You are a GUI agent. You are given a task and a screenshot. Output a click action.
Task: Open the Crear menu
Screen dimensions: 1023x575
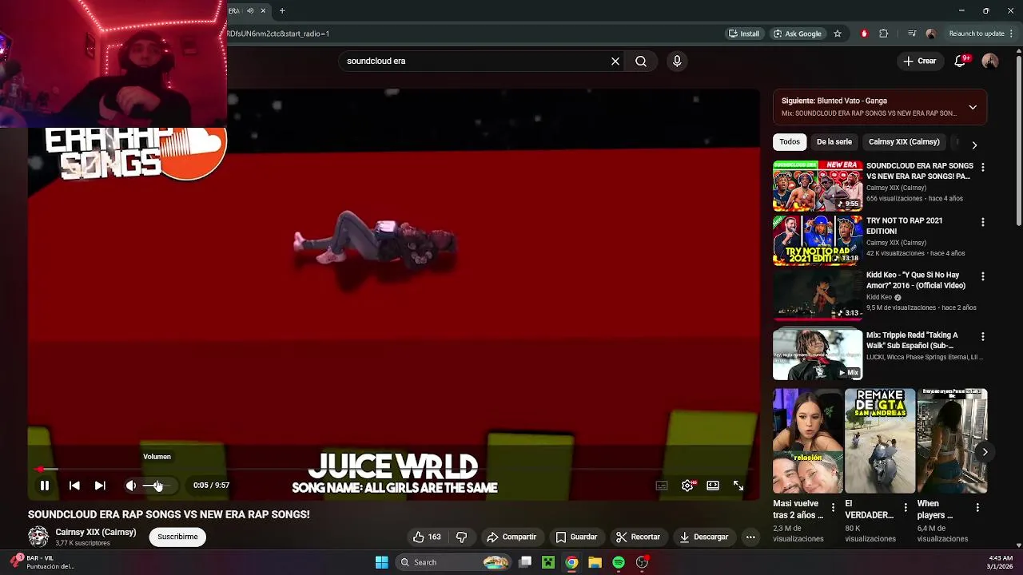(x=919, y=61)
